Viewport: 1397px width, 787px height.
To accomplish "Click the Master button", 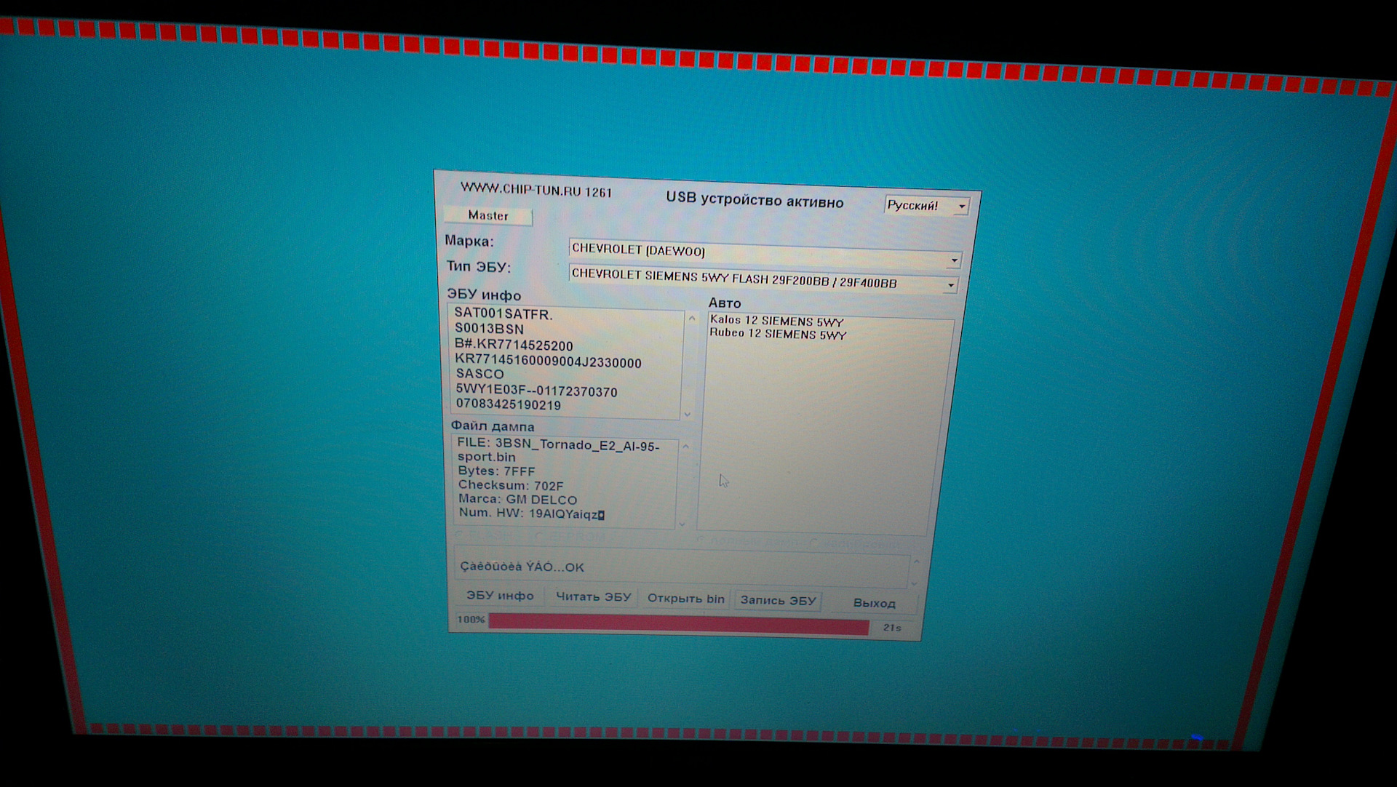I will (x=488, y=215).
